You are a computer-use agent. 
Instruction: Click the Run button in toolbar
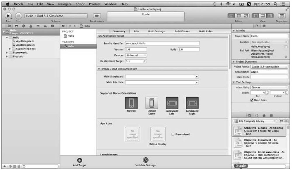8,16
